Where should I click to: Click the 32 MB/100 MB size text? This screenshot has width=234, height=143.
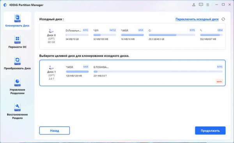(101, 39)
